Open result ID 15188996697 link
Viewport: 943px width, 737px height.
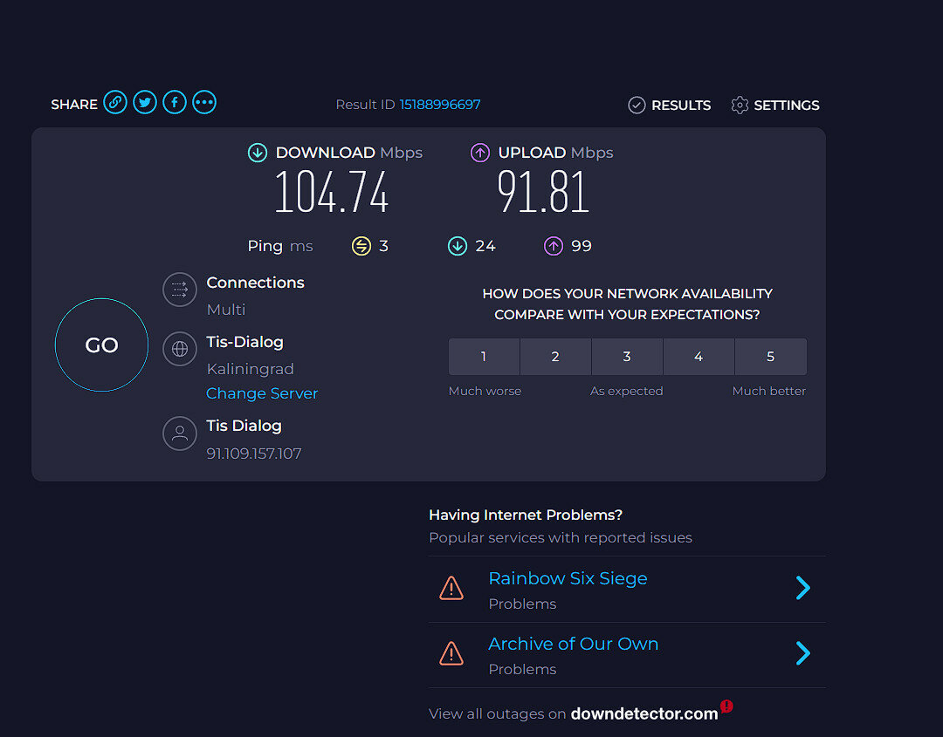click(439, 105)
